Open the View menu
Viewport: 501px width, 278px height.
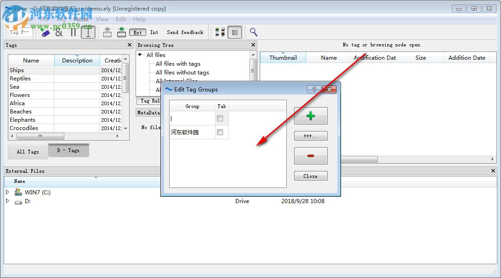pyautogui.click(x=102, y=19)
